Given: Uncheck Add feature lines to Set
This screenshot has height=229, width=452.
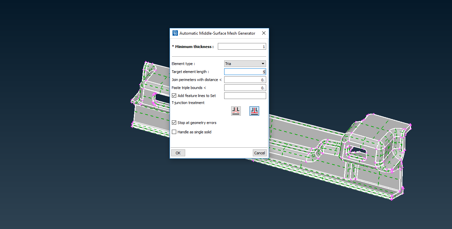Looking at the screenshot, I should pyautogui.click(x=174, y=96).
